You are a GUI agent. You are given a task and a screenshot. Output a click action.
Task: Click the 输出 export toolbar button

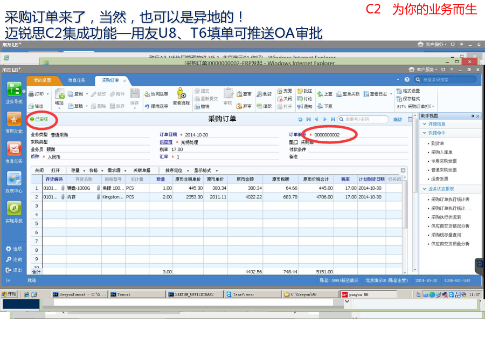tap(36, 106)
